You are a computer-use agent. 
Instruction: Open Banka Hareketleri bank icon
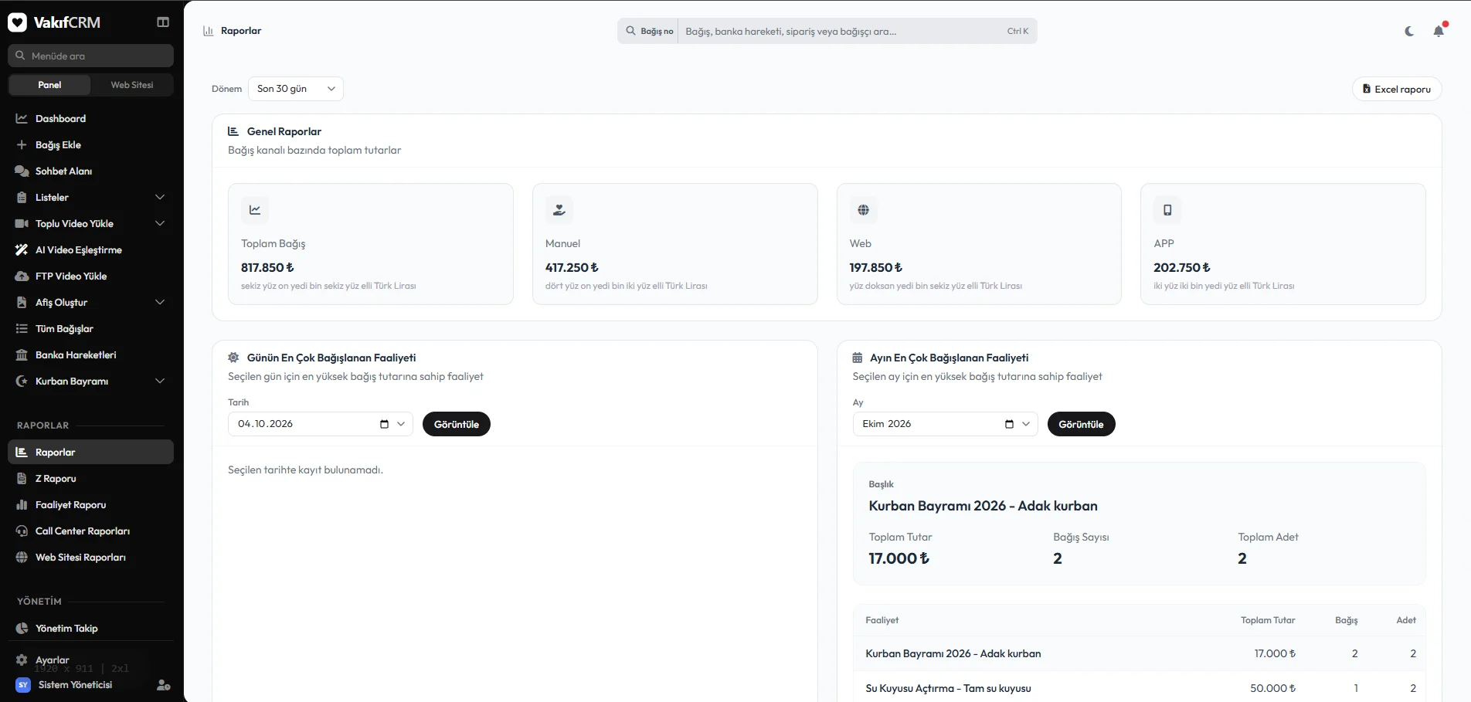pyautogui.click(x=22, y=354)
